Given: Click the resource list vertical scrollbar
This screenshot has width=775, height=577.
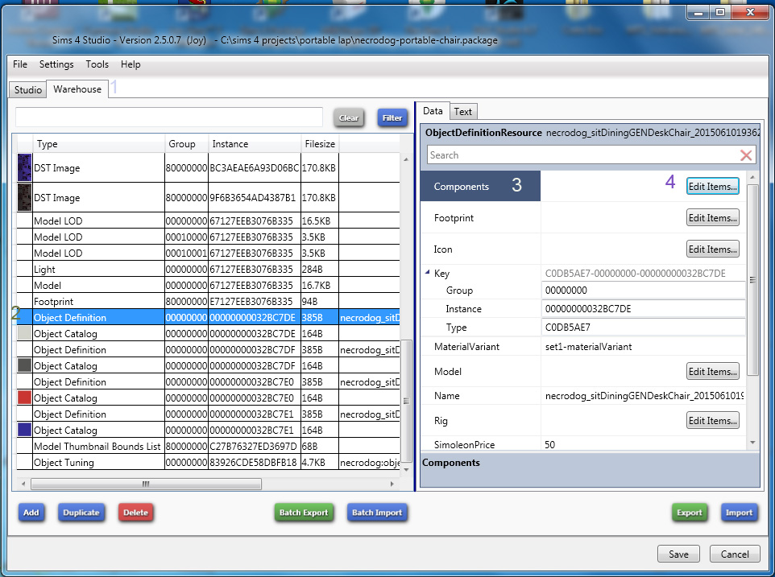Looking at the screenshot, I should click(406, 400).
